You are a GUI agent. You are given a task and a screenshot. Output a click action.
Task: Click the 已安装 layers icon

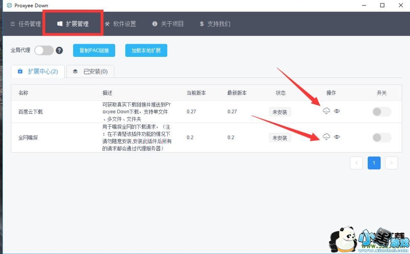[x=75, y=72]
